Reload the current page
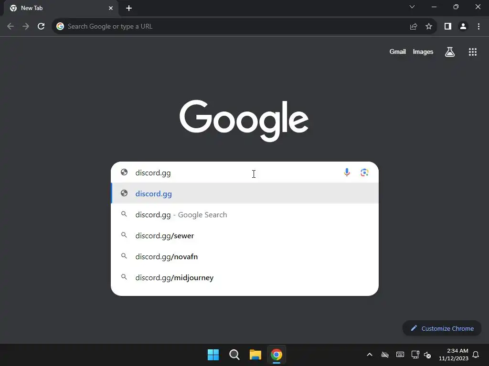The height and width of the screenshot is (366, 489). (x=41, y=27)
